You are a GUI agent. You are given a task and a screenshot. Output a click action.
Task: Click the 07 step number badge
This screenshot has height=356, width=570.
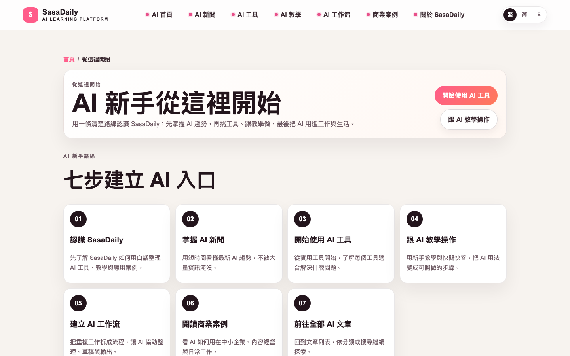(x=302, y=303)
